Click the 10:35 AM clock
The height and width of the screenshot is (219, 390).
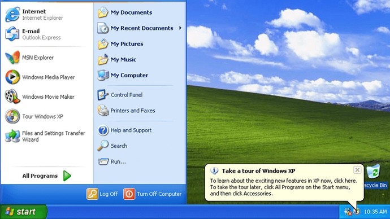pos(375,212)
